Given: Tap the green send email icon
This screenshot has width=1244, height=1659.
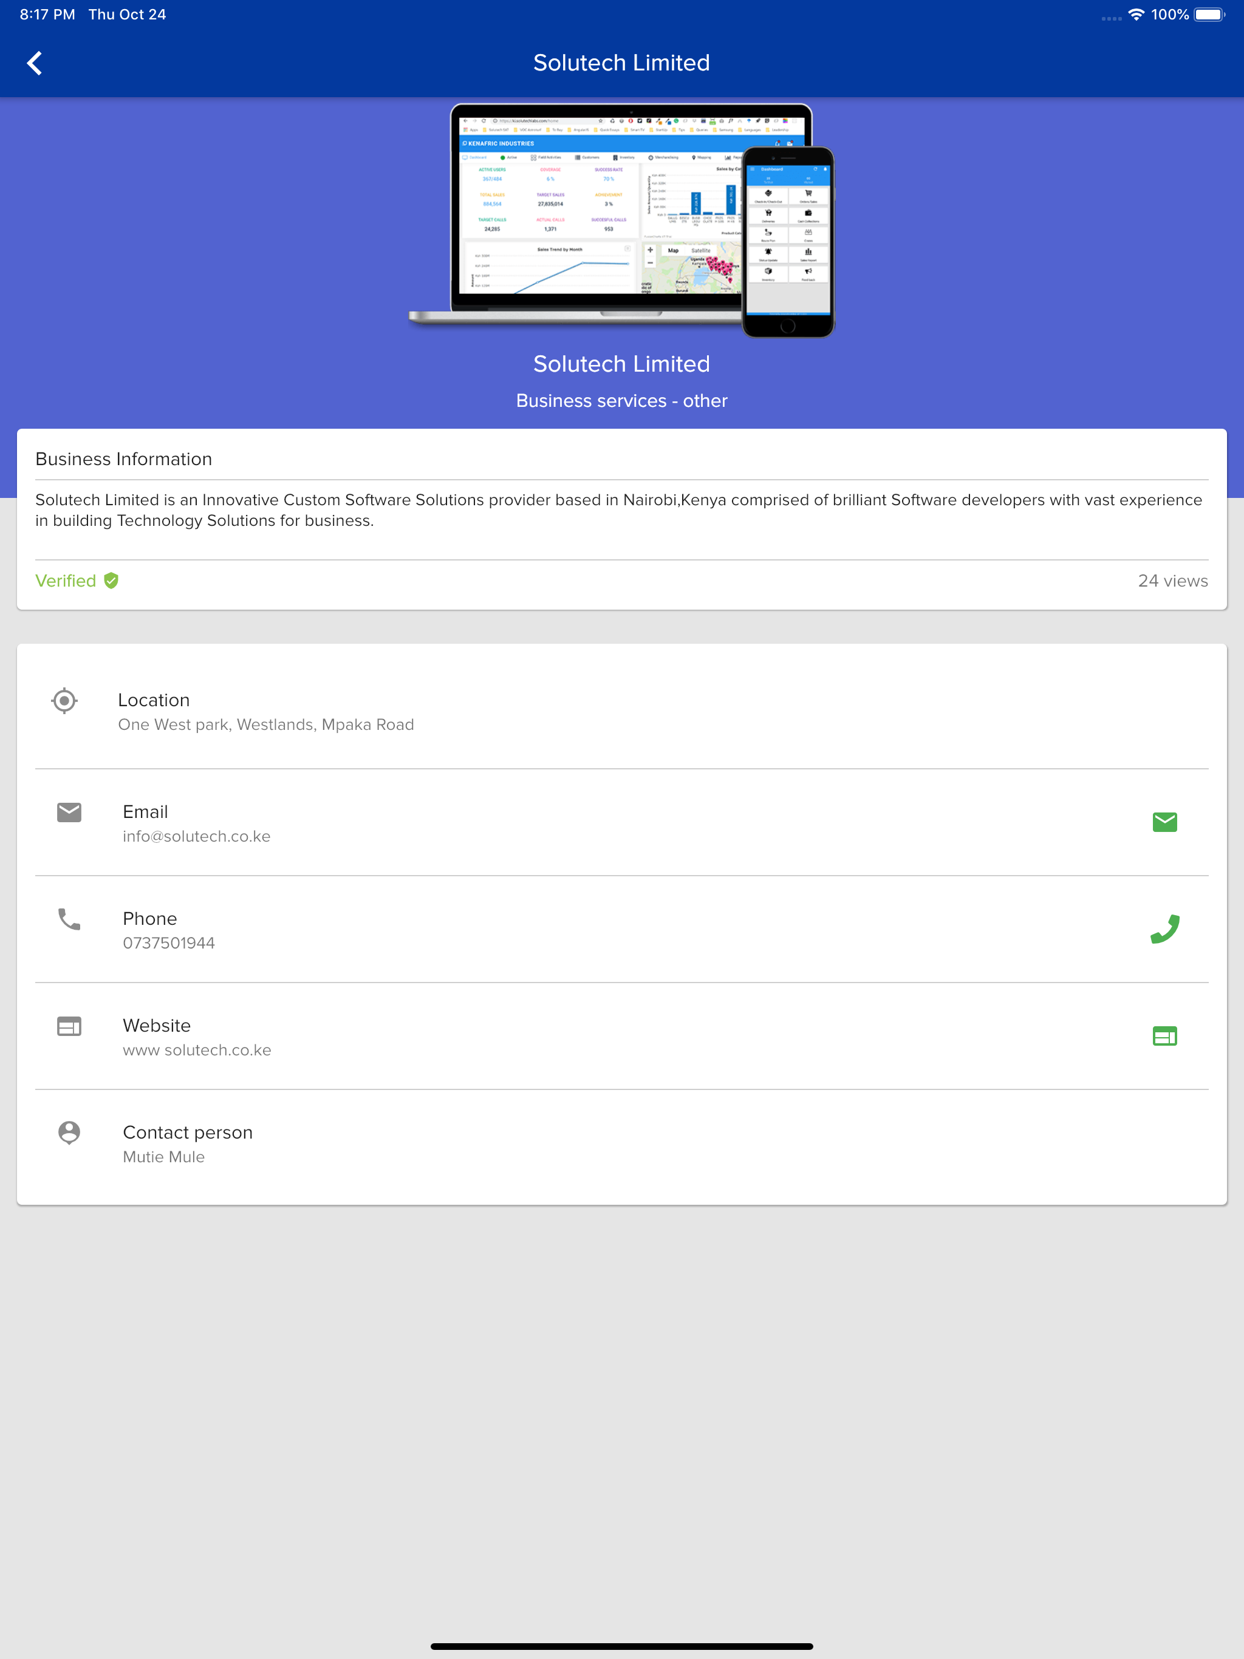Looking at the screenshot, I should (x=1164, y=822).
